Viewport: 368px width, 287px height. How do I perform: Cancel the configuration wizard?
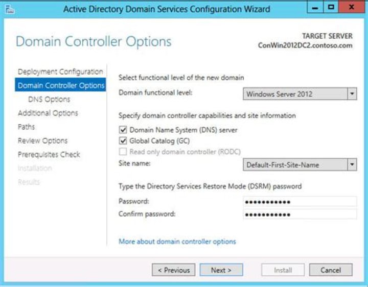[331, 270]
